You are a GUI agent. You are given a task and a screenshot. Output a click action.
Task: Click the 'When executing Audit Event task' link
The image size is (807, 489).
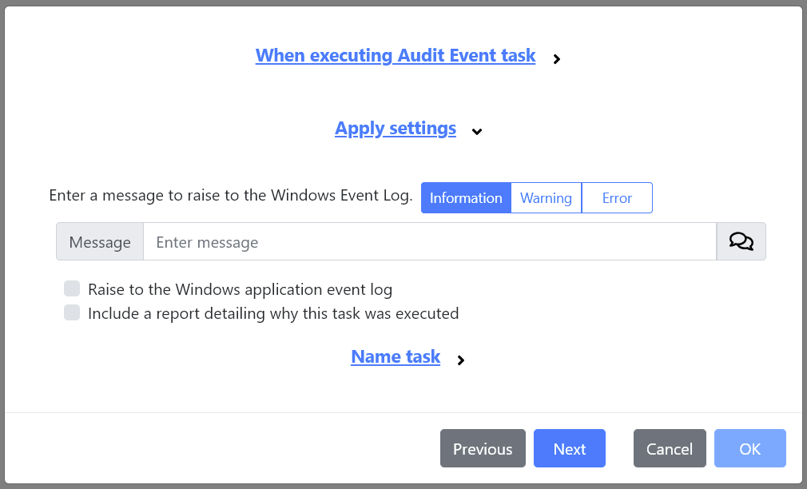pyautogui.click(x=395, y=55)
